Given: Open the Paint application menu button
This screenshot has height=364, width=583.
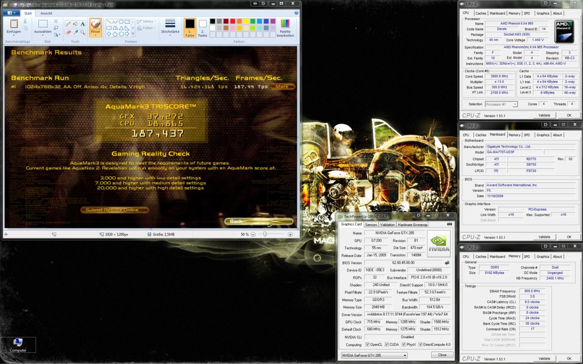Looking at the screenshot, I should coord(12,13).
